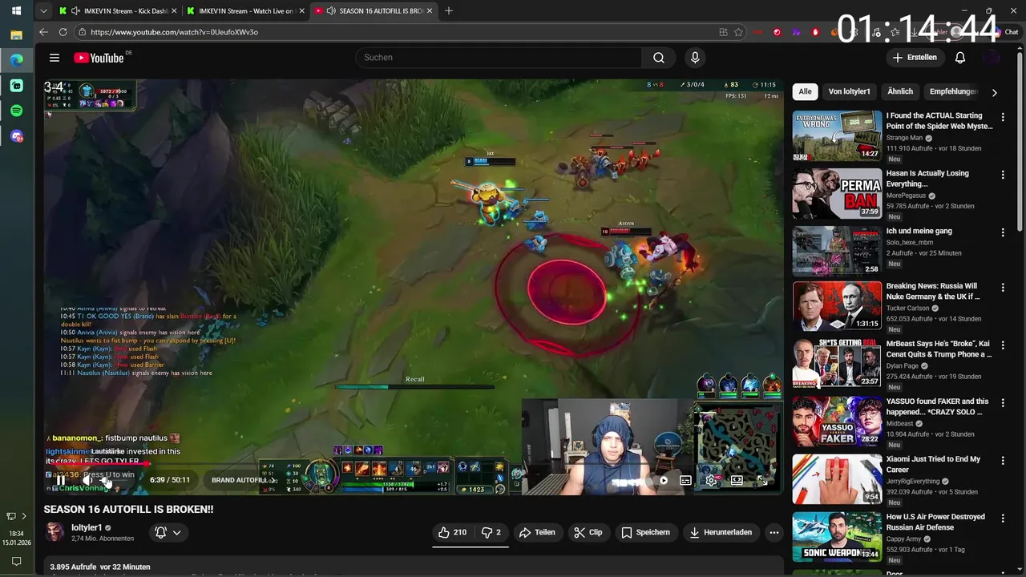The width and height of the screenshot is (1026, 577).
Task: Click the Erstellen button
Action: tap(915, 58)
